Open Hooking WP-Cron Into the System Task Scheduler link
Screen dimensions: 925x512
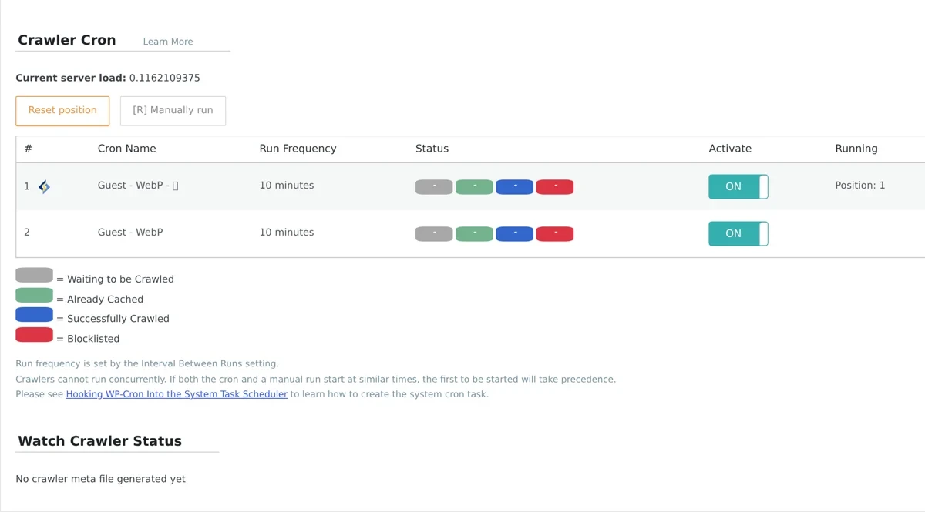click(x=177, y=394)
